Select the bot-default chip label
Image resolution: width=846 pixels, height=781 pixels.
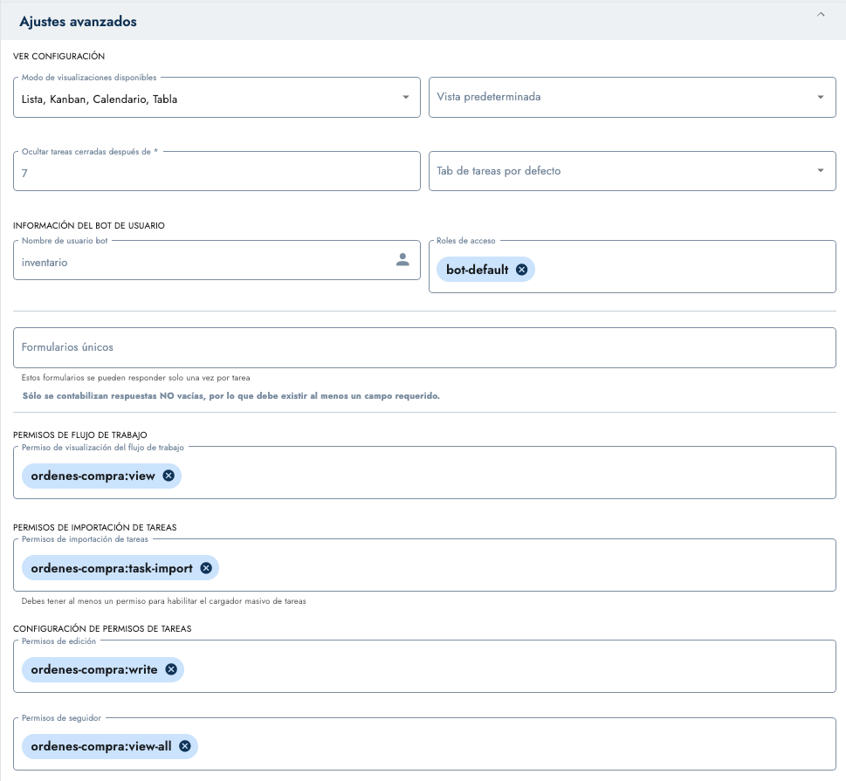pos(477,270)
